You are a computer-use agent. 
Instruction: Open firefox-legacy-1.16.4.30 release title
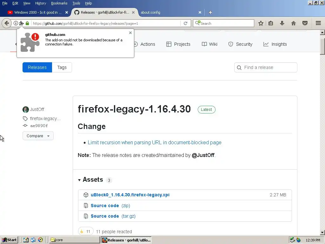[134, 109]
